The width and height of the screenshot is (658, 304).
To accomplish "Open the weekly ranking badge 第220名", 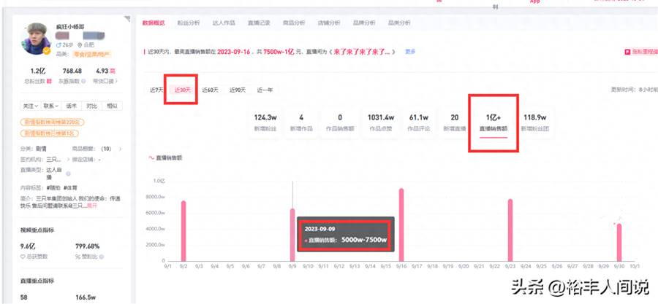I will point(52,122).
